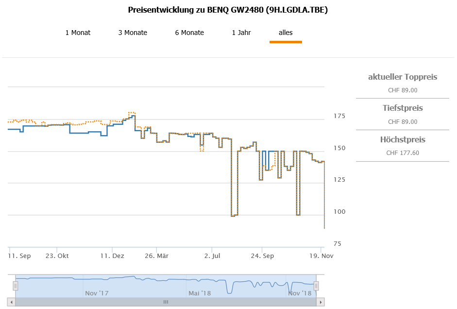This screenshot has height=309, width=457.
Task: Click the Höchstpreis value CHF 177.60
Action: pos(403,153)
